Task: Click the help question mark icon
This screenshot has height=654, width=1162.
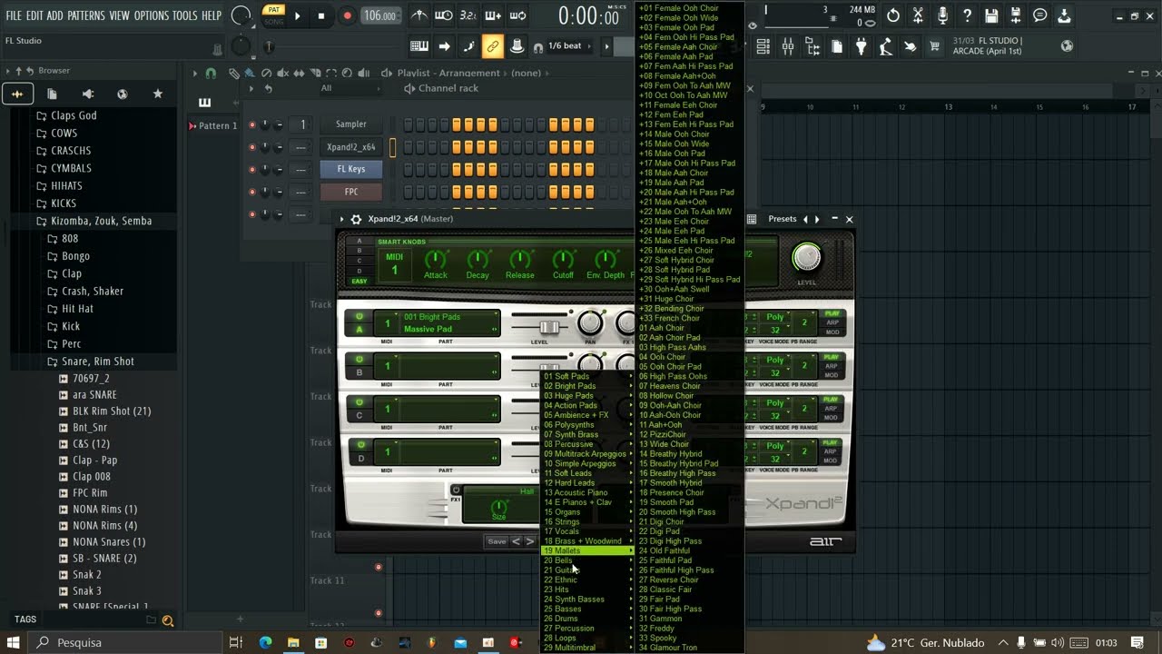Action: click(967, 15)
